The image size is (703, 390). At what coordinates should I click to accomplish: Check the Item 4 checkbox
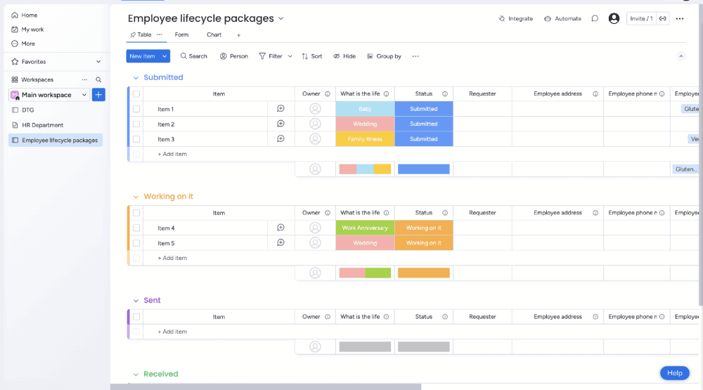136,228
